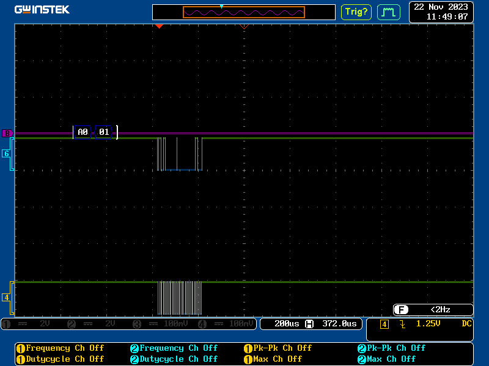Click the orange window in the overview bar

tap(243, 12)
